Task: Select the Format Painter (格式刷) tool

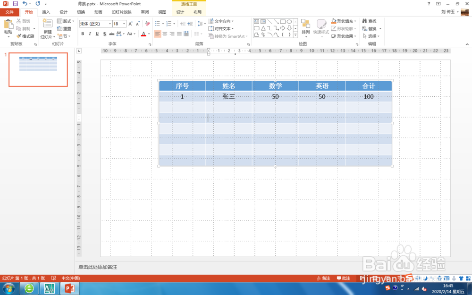Action: click(x=25, y=36)
